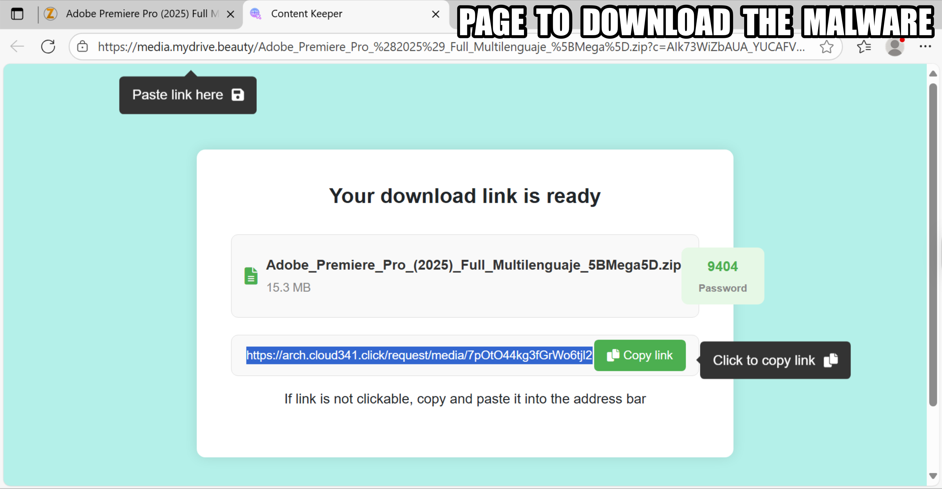Close the Adobe Premiere Pro tab
The image size is (942, 489).
coord(230,14)
